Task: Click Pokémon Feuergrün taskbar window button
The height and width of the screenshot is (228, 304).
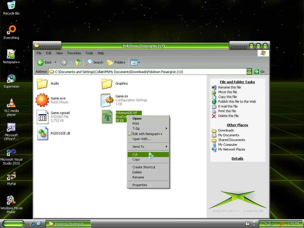Action: pyautogui.click(x=68, y=224)
